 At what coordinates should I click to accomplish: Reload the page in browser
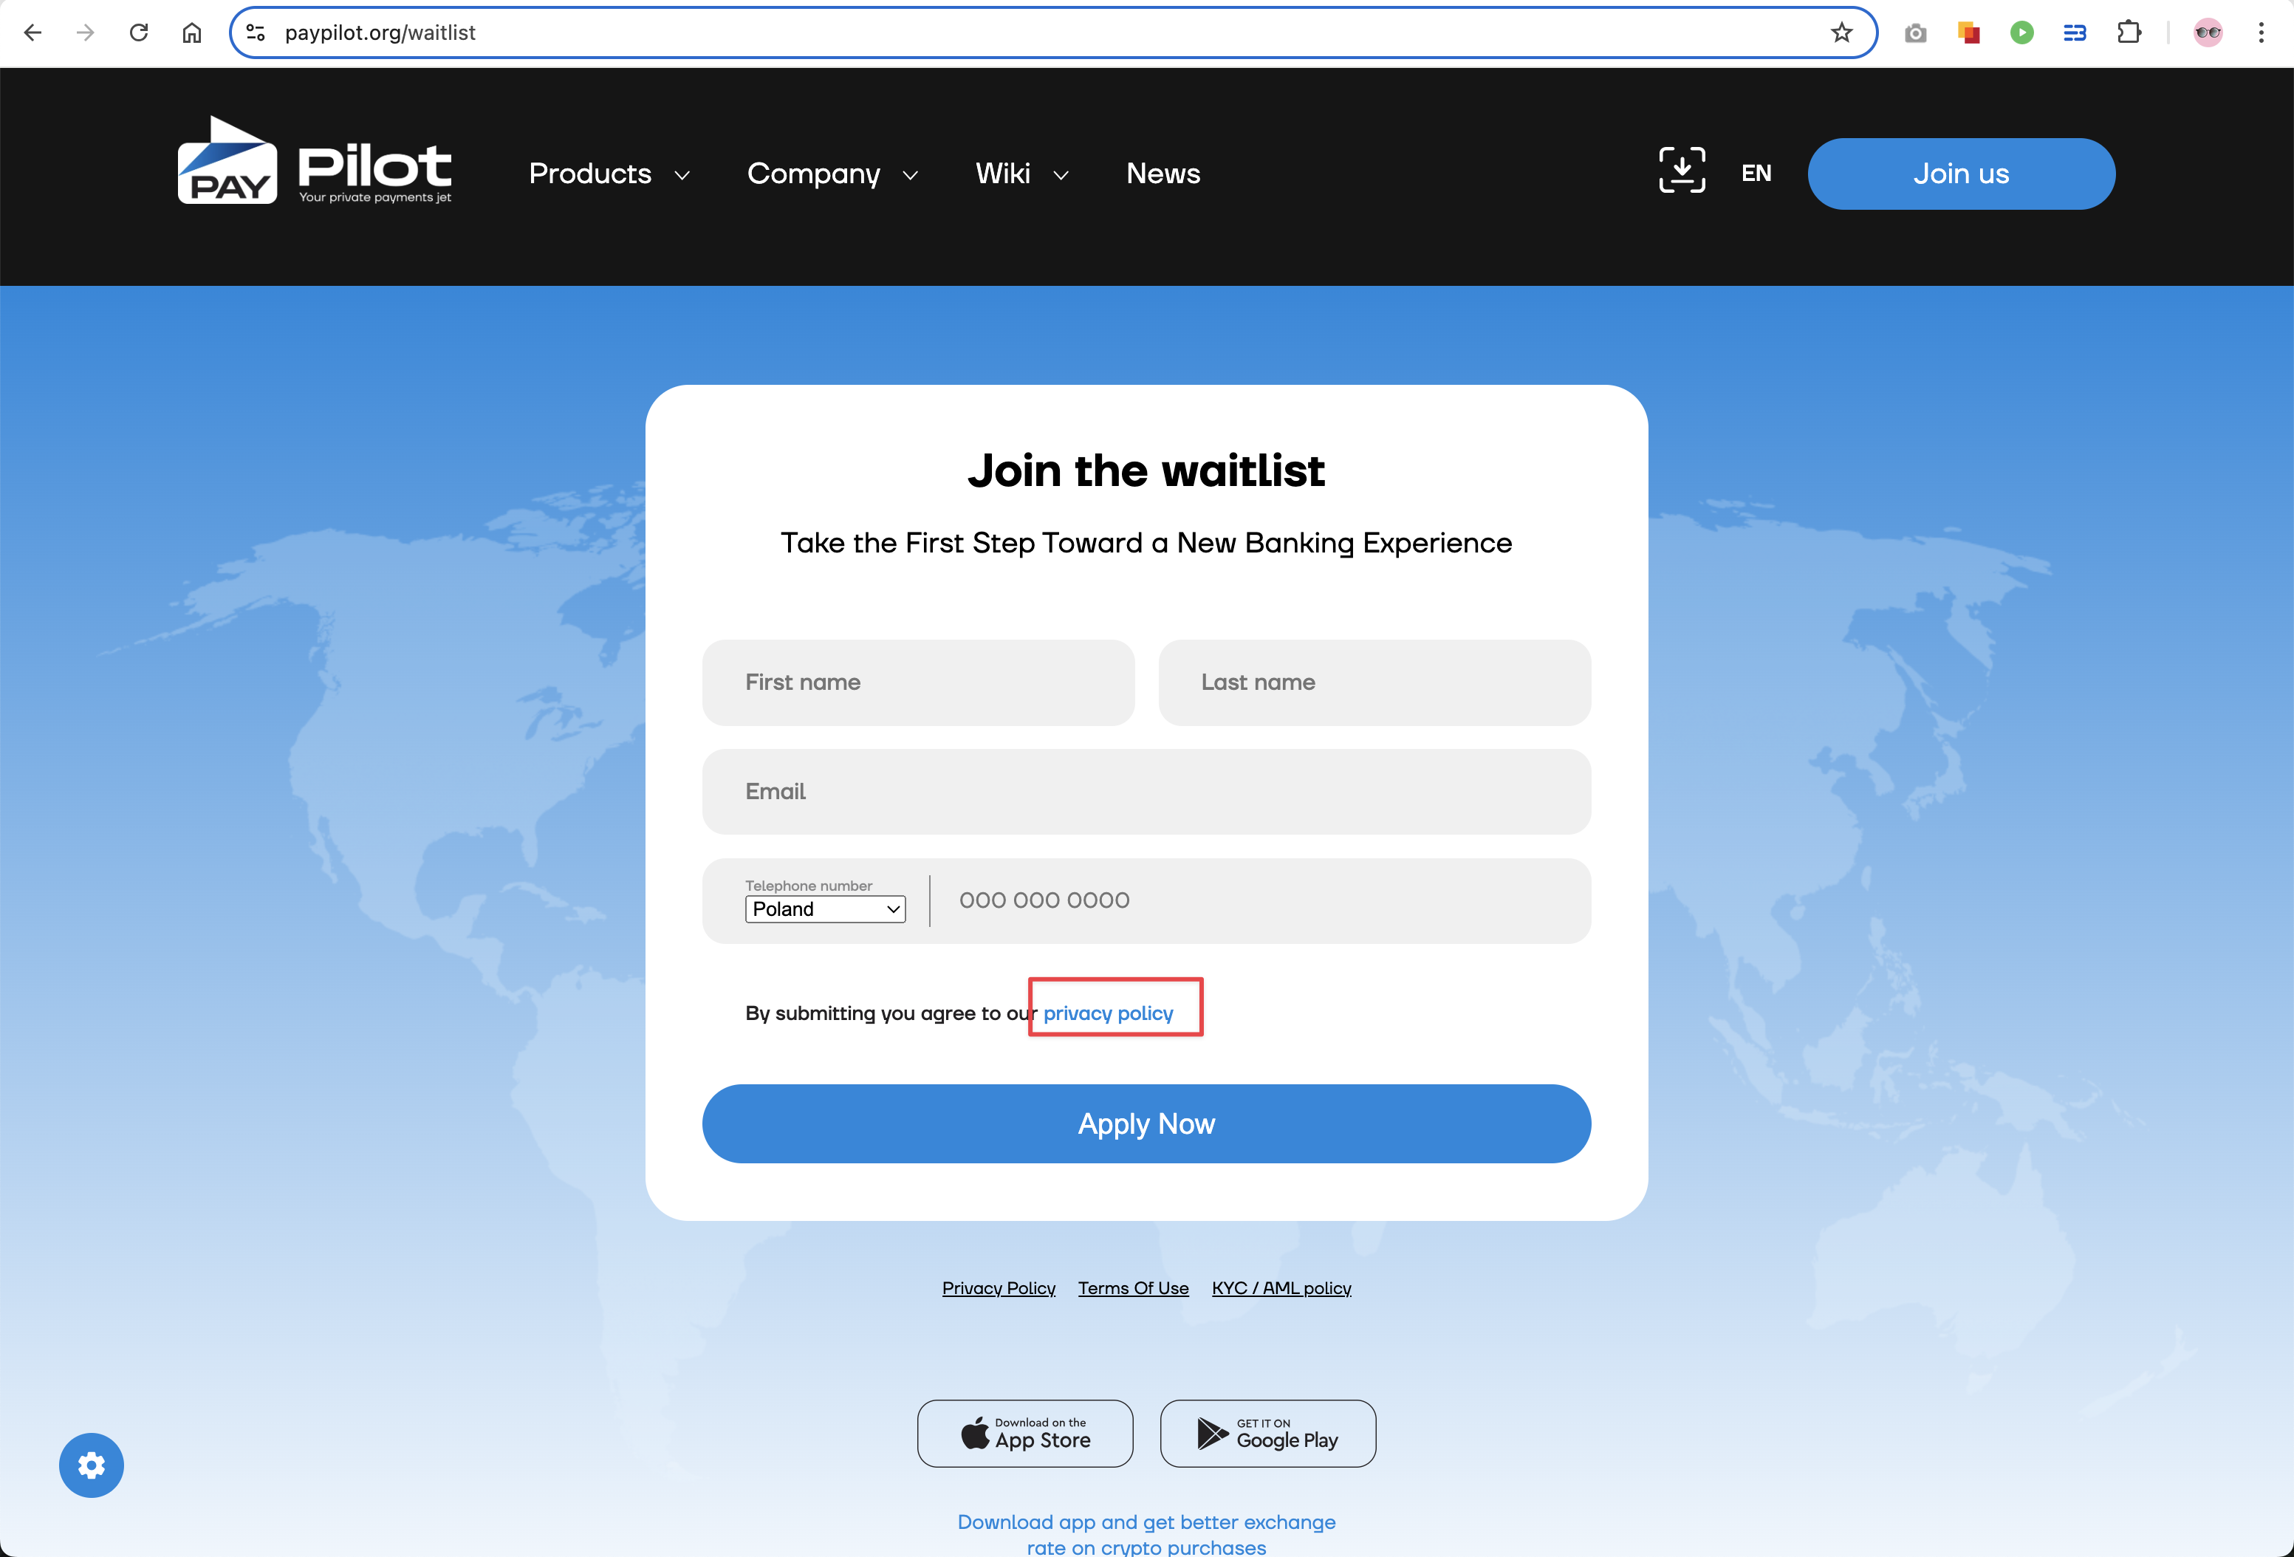point(139,32)
